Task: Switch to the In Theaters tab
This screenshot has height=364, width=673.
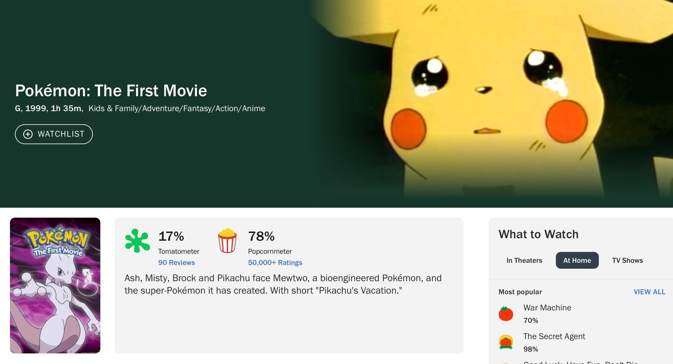Action: (524, 260)
